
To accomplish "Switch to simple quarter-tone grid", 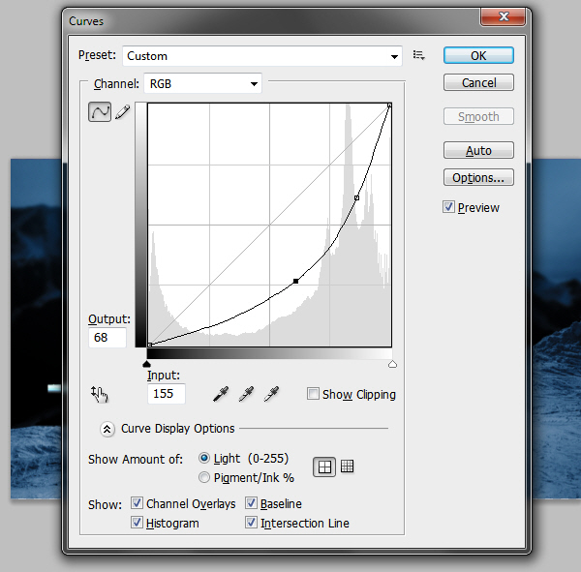I will tap(324, 467).
